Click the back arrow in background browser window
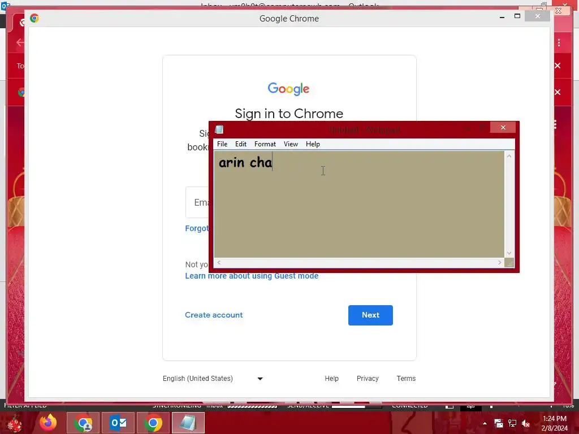 click(20, 42)
